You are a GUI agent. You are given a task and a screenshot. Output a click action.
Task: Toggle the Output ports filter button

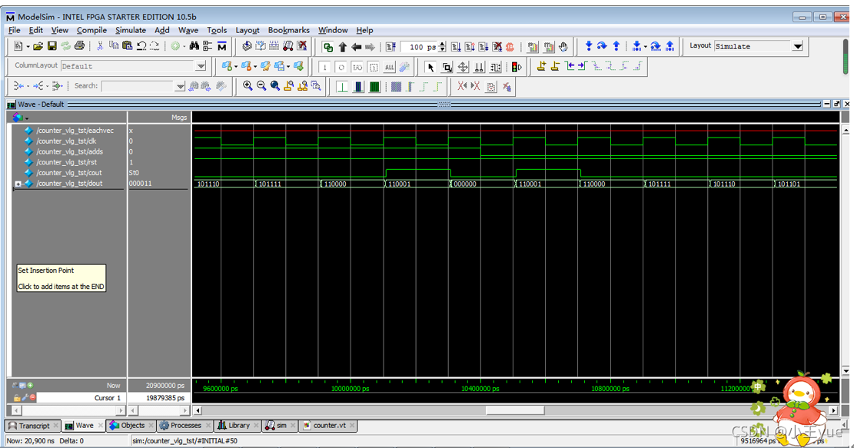(x=341, y=67)
